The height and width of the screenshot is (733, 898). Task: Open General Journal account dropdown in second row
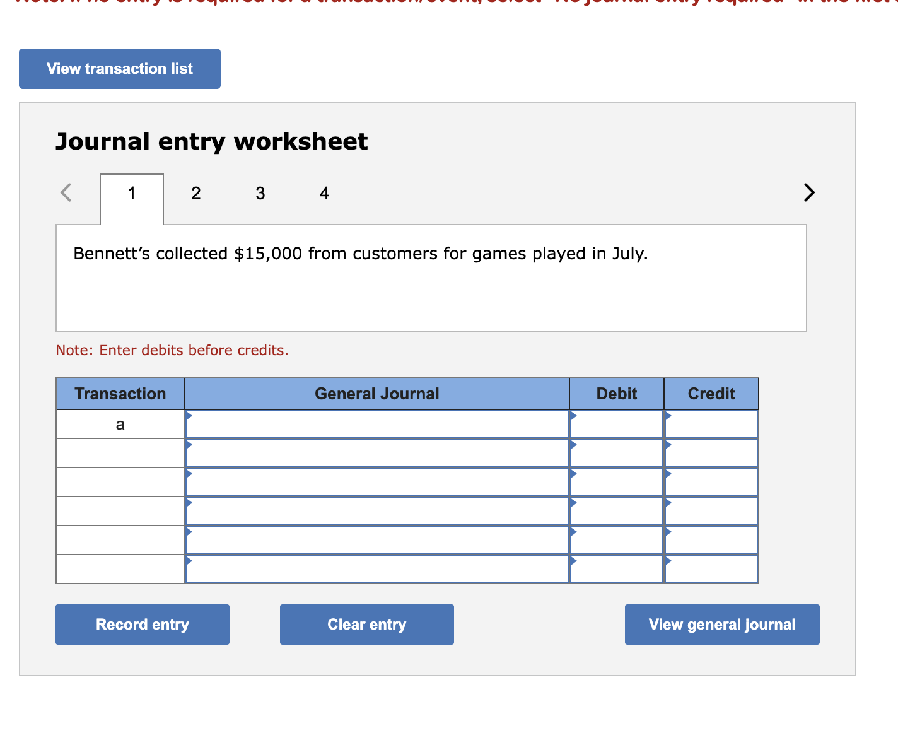coord(377,453)
